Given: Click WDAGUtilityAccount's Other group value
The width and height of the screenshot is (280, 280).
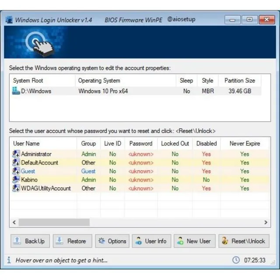Looking at the screenshot, I should (88, 188).
